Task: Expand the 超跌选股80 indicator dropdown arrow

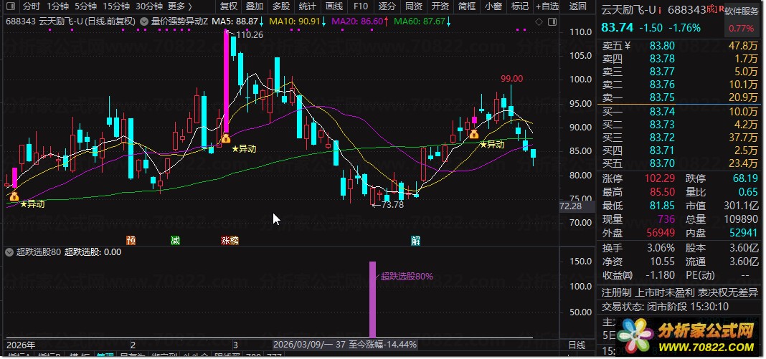Action: click(9, 252)
